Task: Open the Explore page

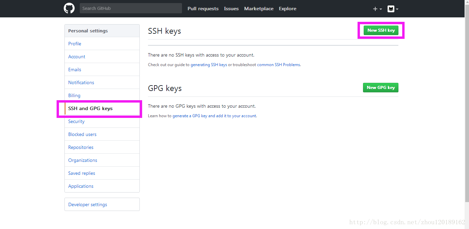Action: [x=287, y=9]
